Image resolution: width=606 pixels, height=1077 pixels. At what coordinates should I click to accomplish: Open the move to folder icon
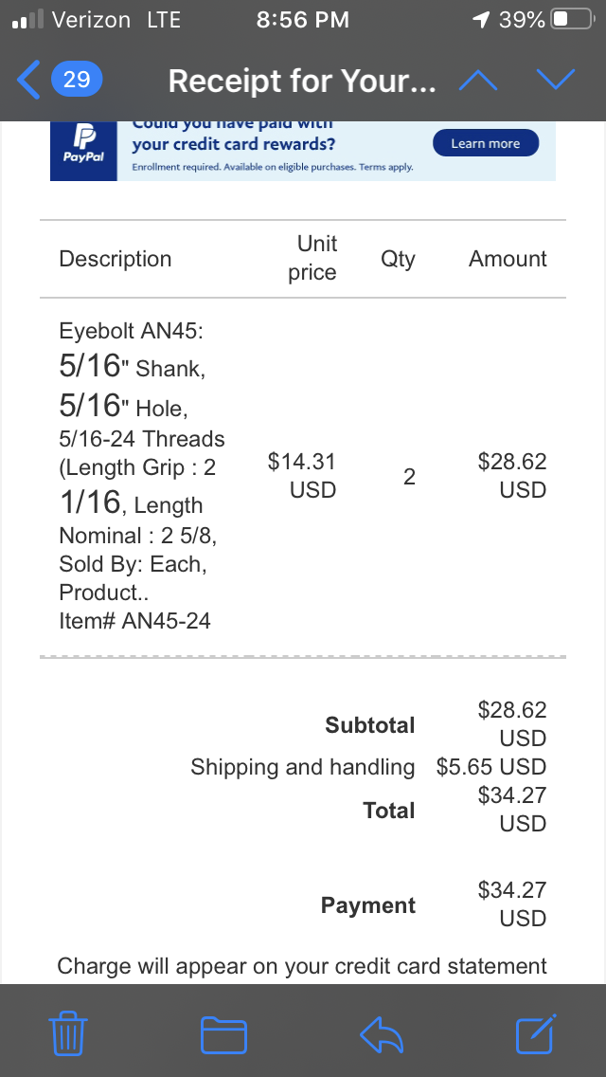(223, 1034)
